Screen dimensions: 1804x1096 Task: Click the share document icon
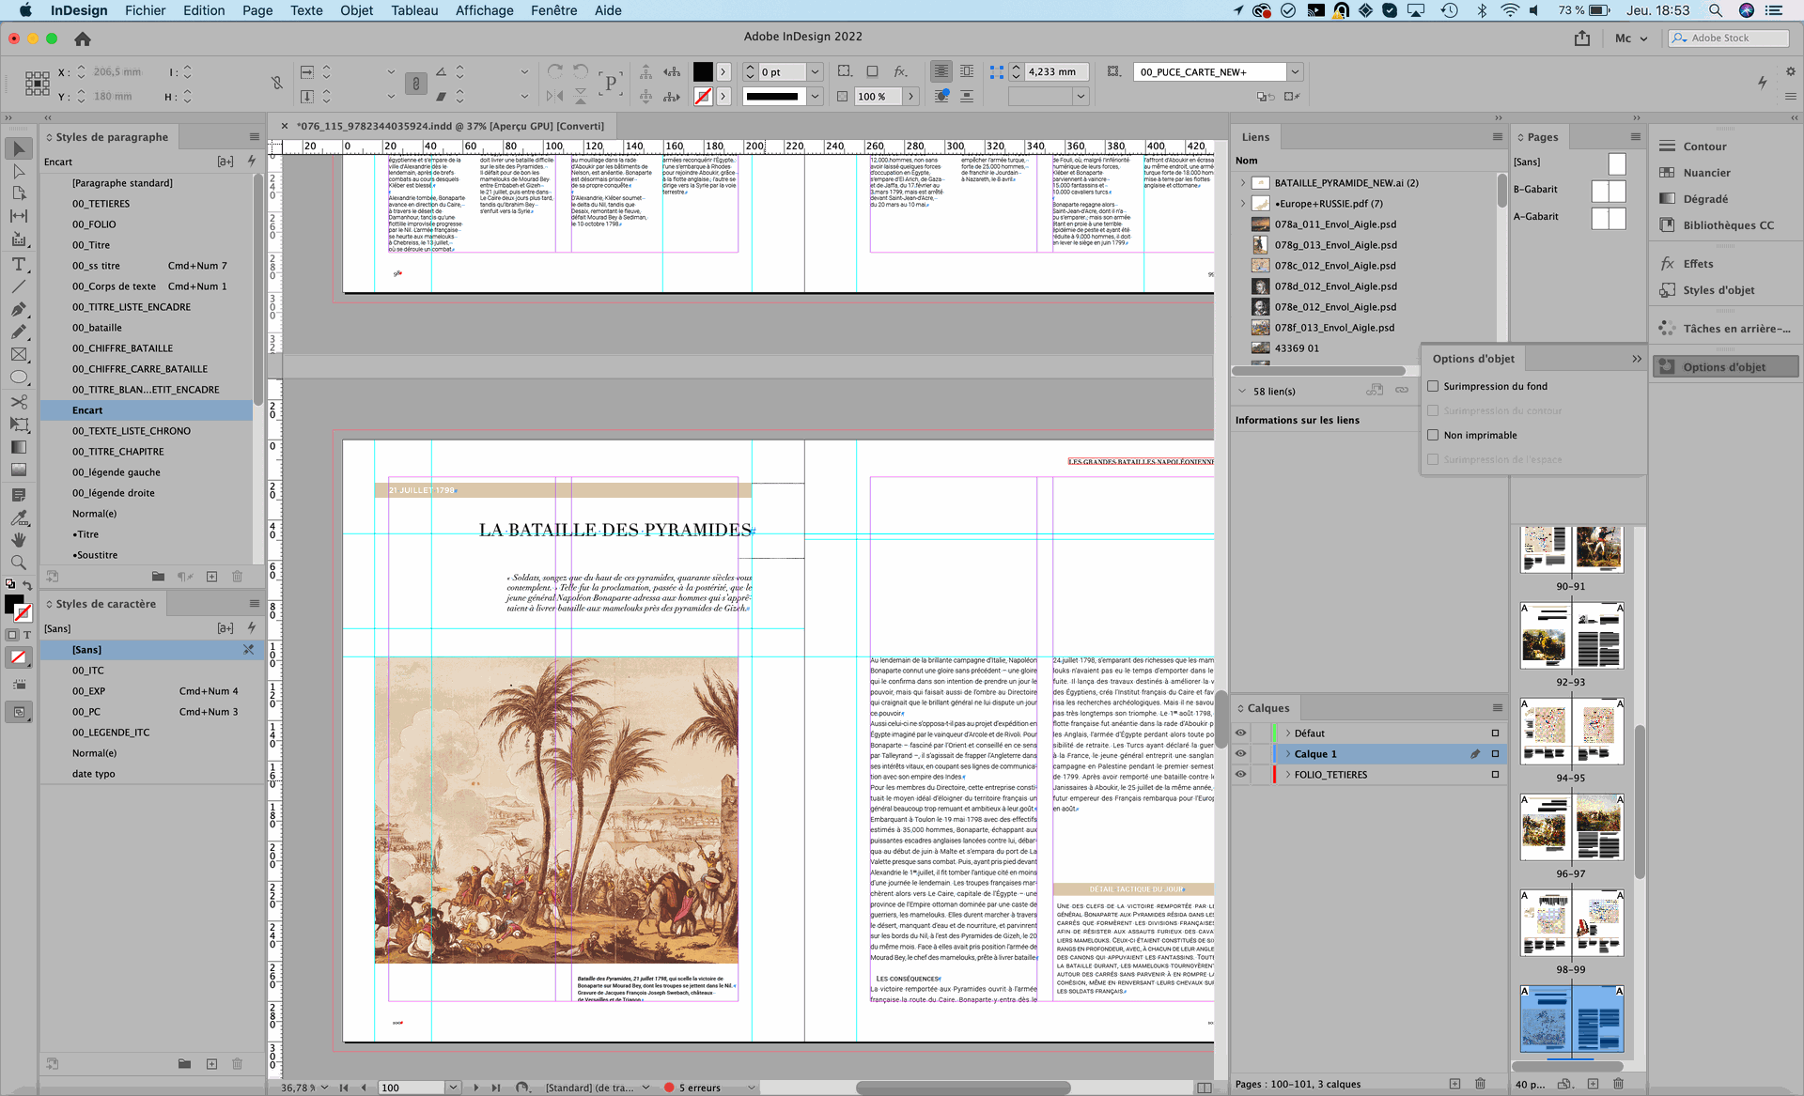click(1582, 39)
